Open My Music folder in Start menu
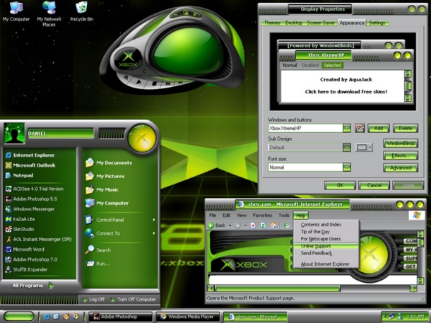The height and width of the screenshot is (323, 431). (102, 189)
